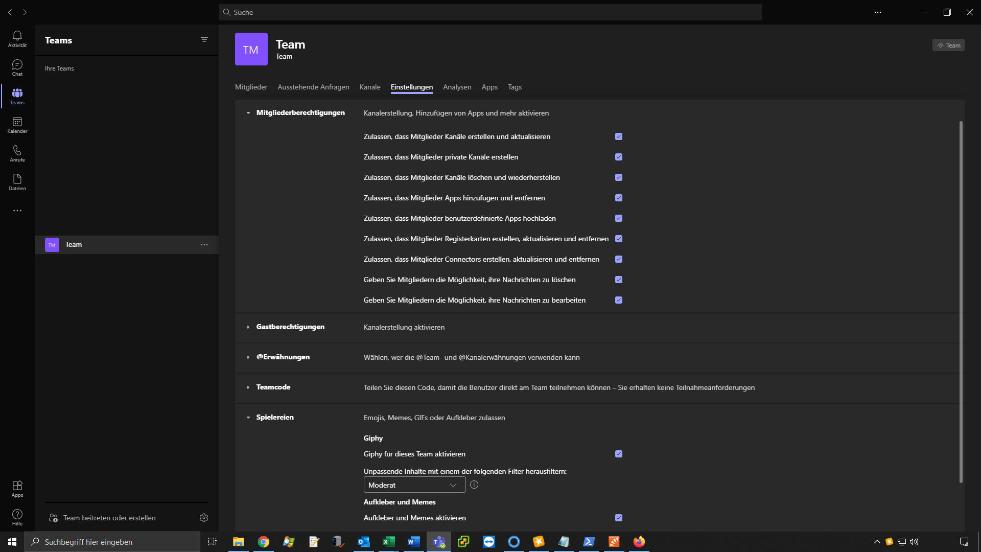Click the filter icon next to Teams heading
This screenshot has width=981, height=552.
click(204, 40)
